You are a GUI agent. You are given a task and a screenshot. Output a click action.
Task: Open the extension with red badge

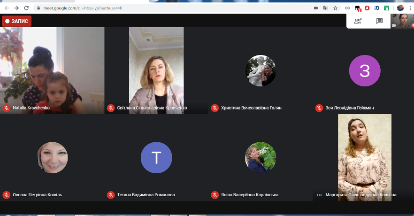(x=358, y=9)
